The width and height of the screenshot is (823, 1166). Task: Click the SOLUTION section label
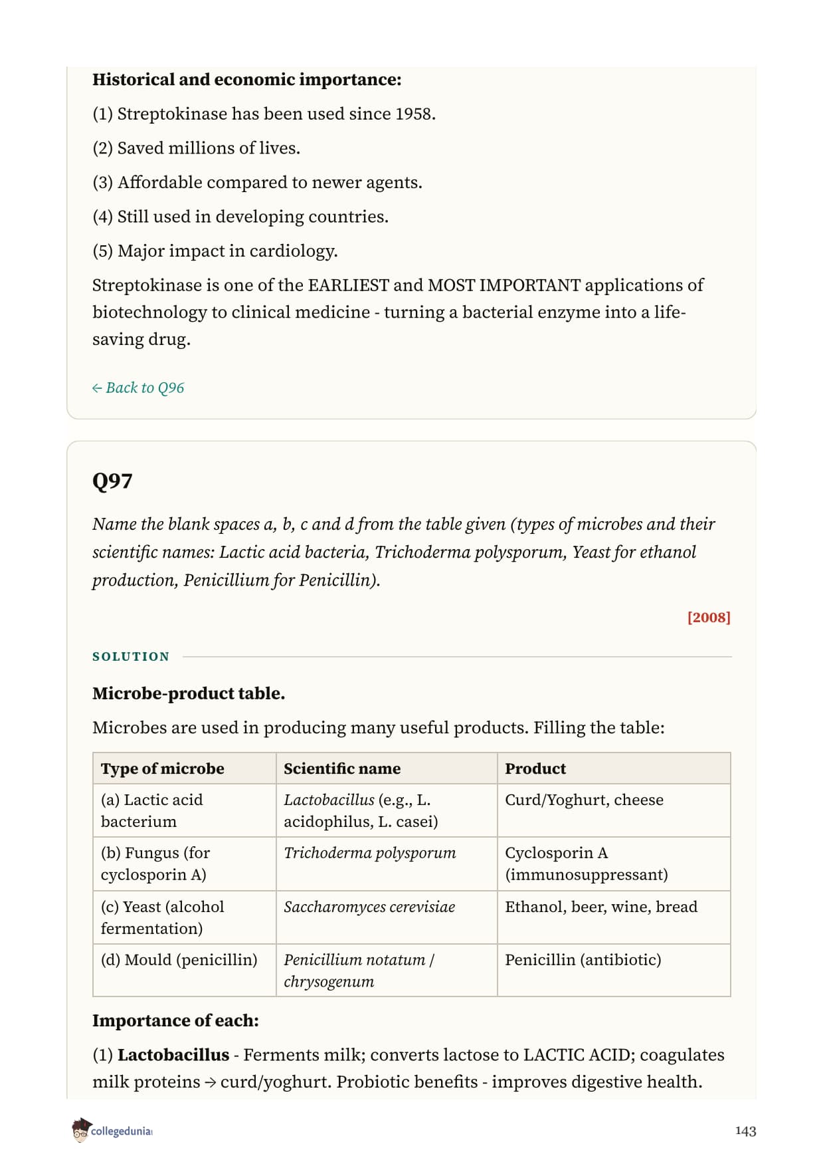pyautogui.click(x=131, y=657)
